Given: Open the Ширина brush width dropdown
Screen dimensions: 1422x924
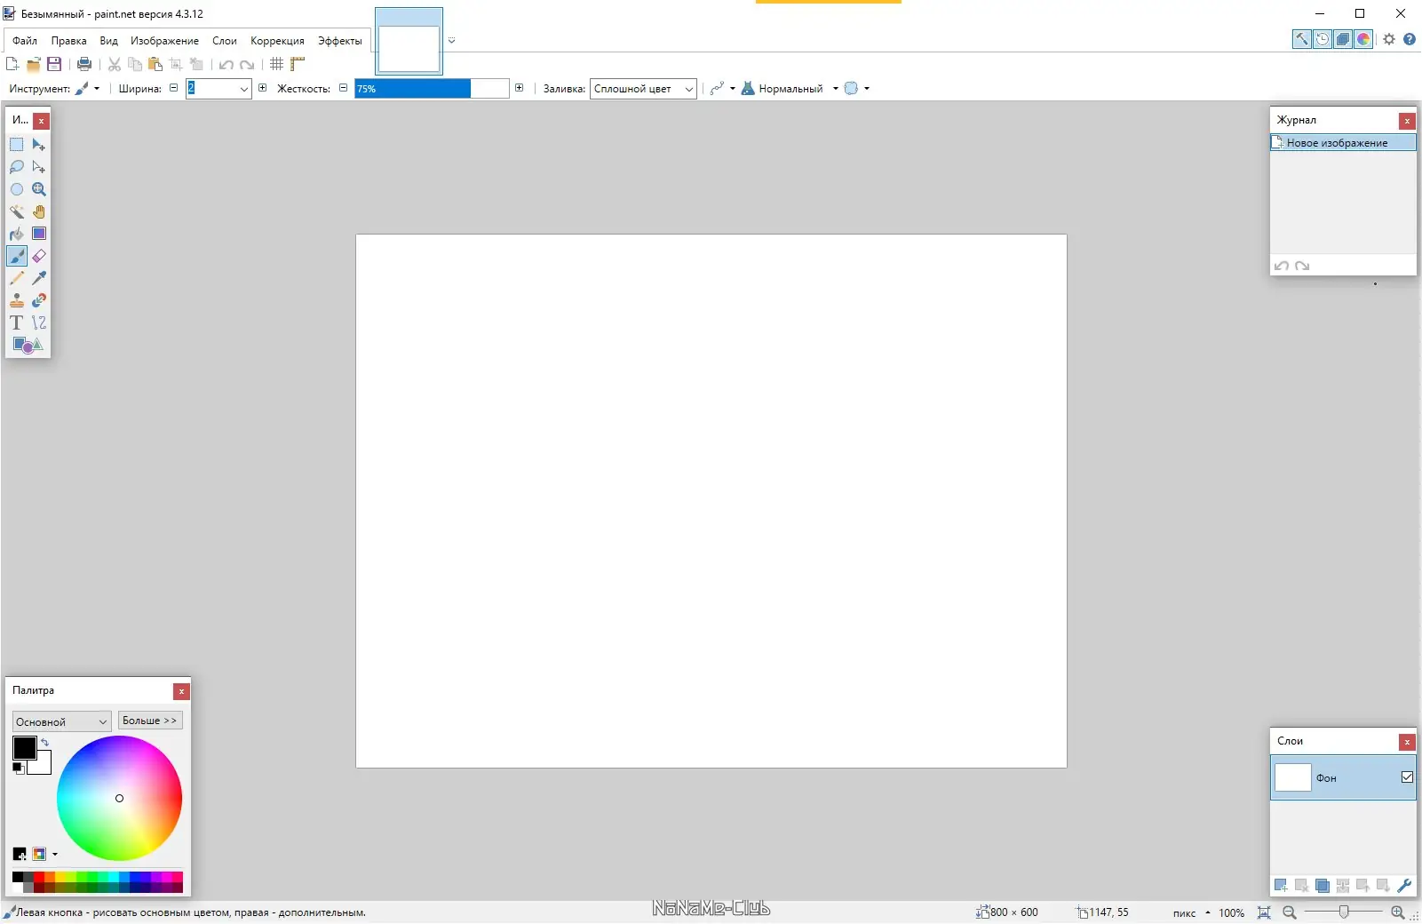Looking at the screenshot, I should pyautogui.click(x=244, y=89).
